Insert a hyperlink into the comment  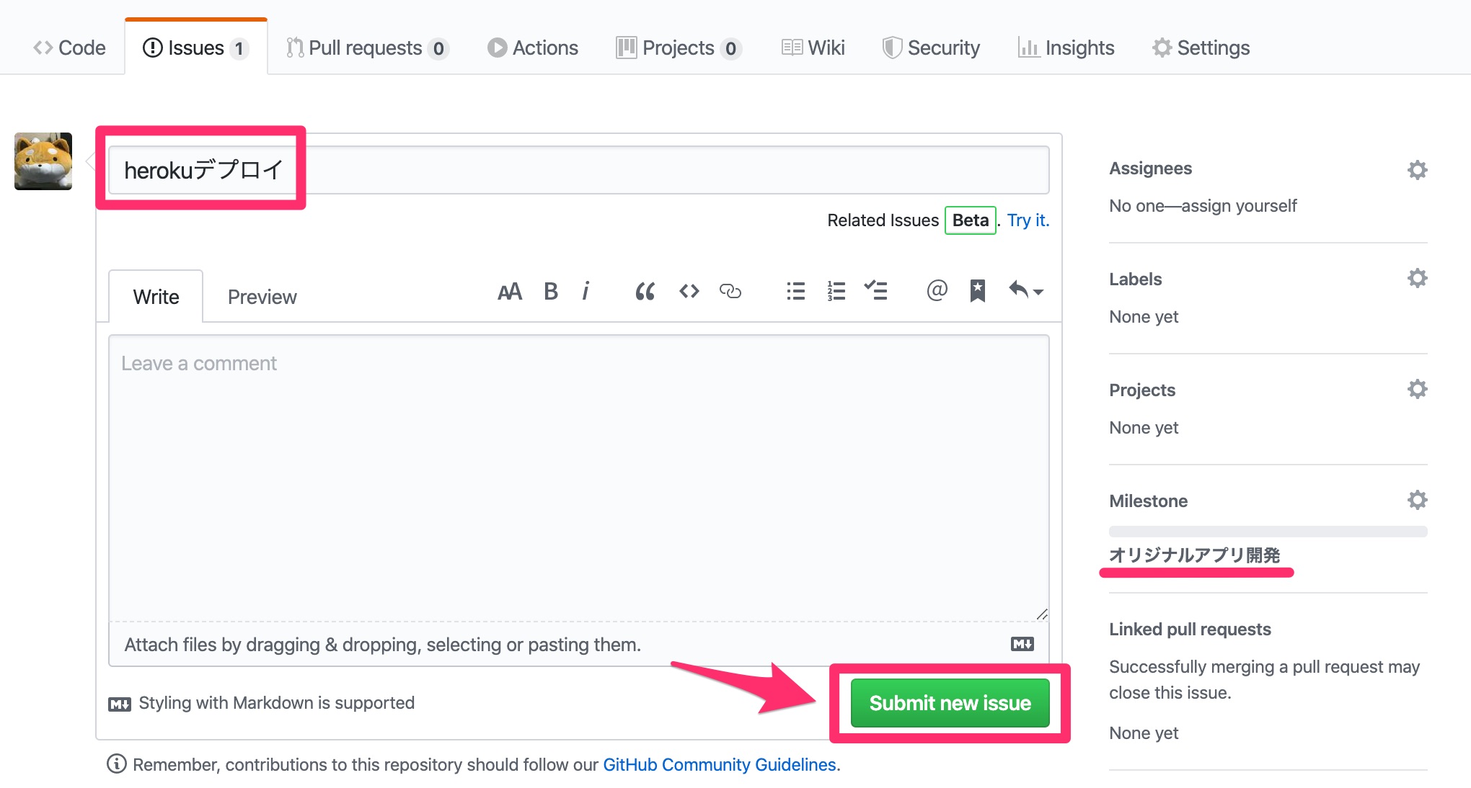click(730, 291)
